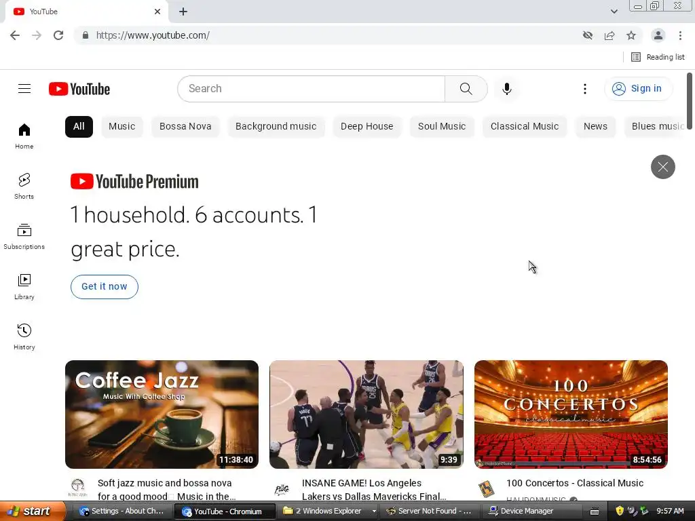Select the Background music chip

click(x=276, y=127)
